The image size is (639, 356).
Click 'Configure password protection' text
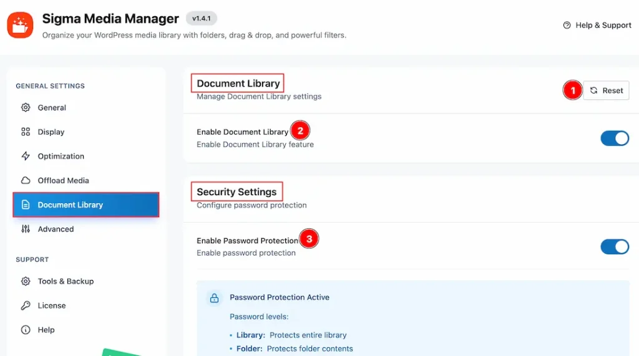tap(251, 205)
